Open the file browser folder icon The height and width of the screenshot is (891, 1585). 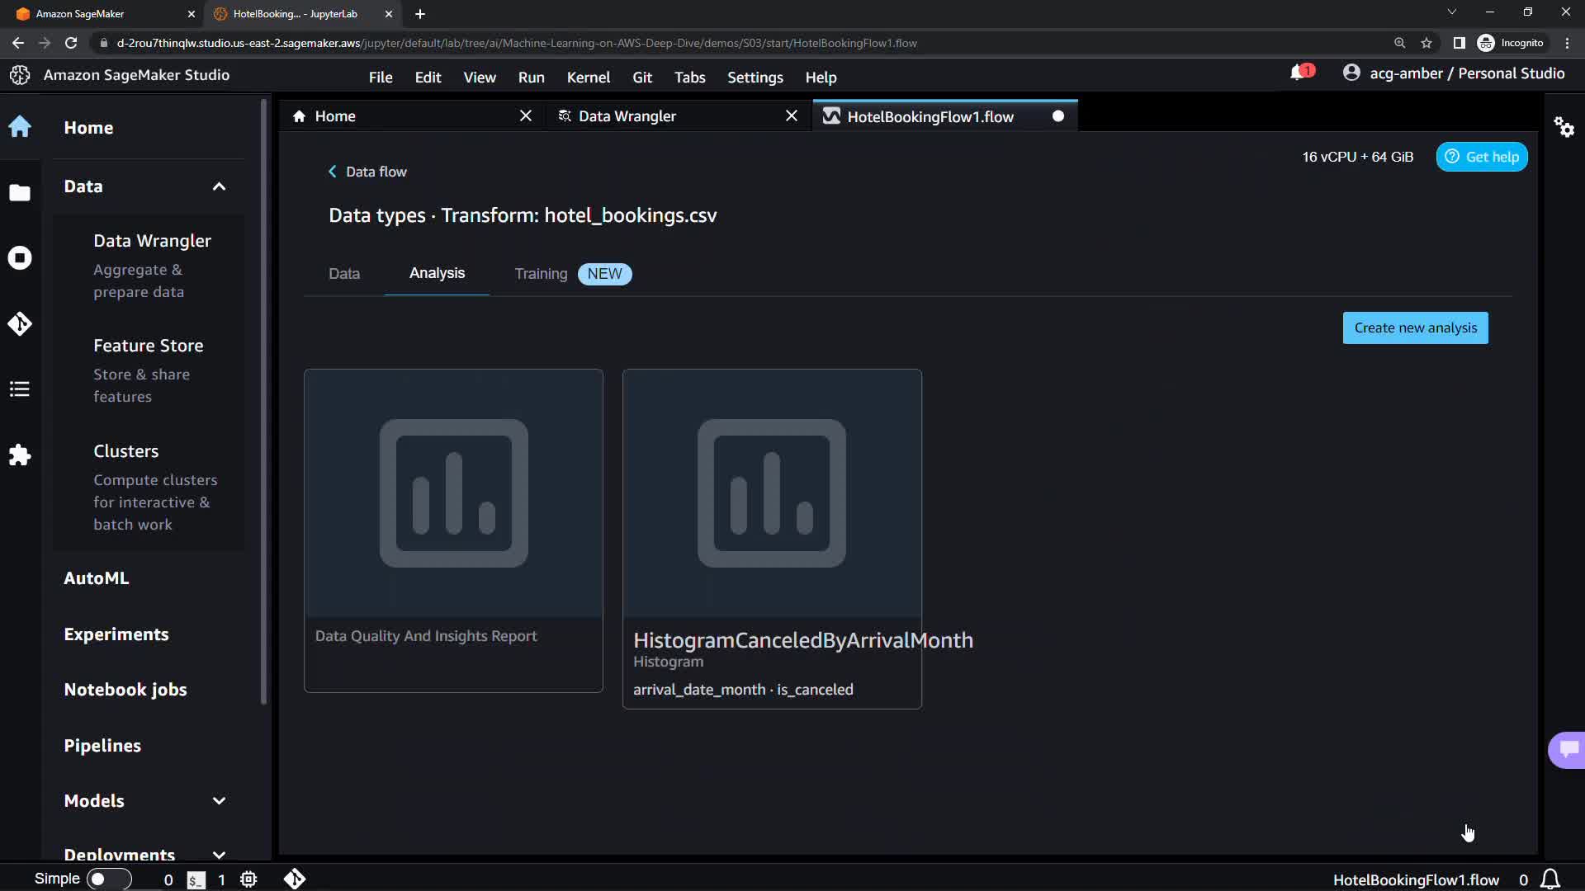[x=20, y=193]
